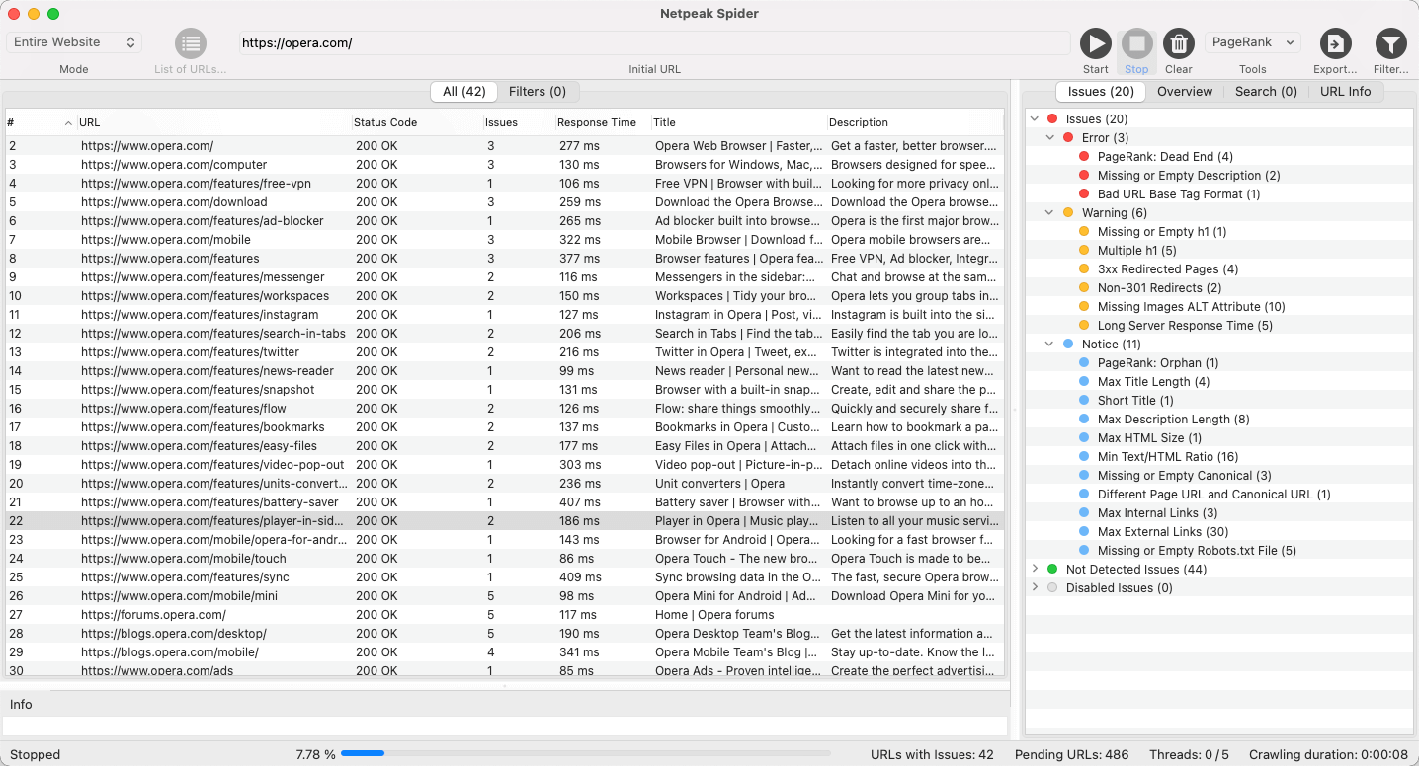1419x766 pixels.
Task: Click blue dot beside Max HTML Size
Action: point(1084,438)
